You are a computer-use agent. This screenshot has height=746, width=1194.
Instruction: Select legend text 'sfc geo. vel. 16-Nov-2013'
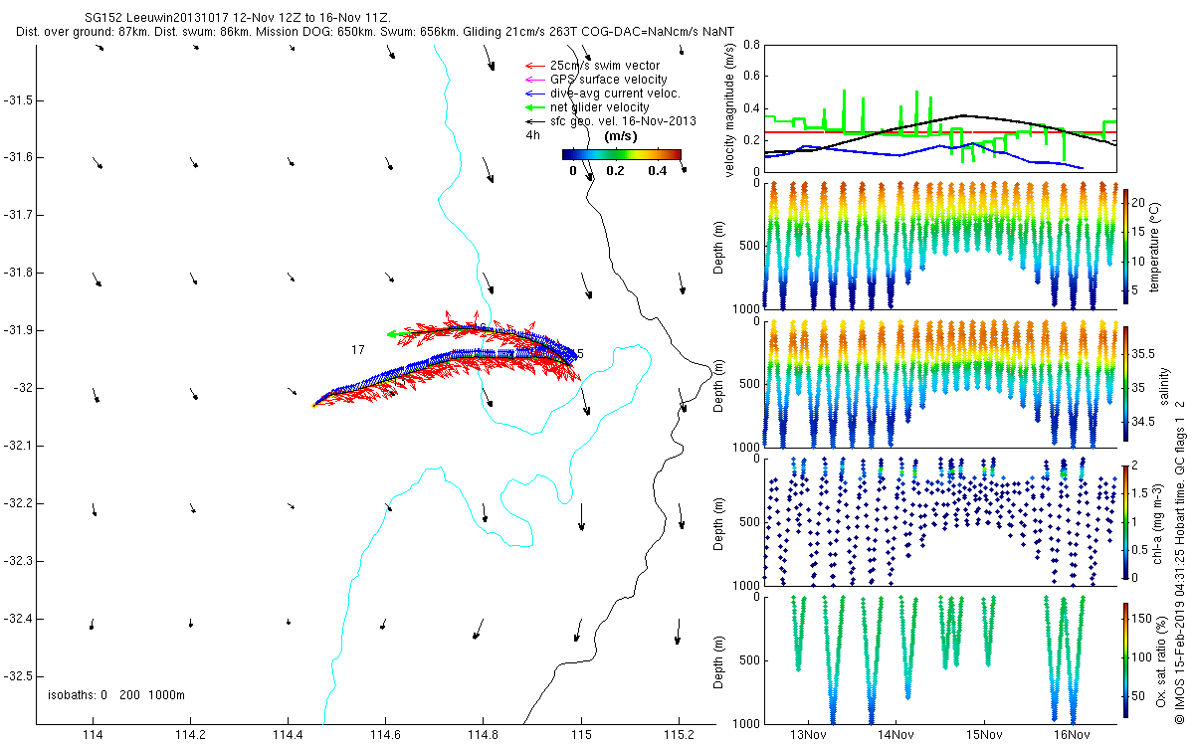point(623,121)
